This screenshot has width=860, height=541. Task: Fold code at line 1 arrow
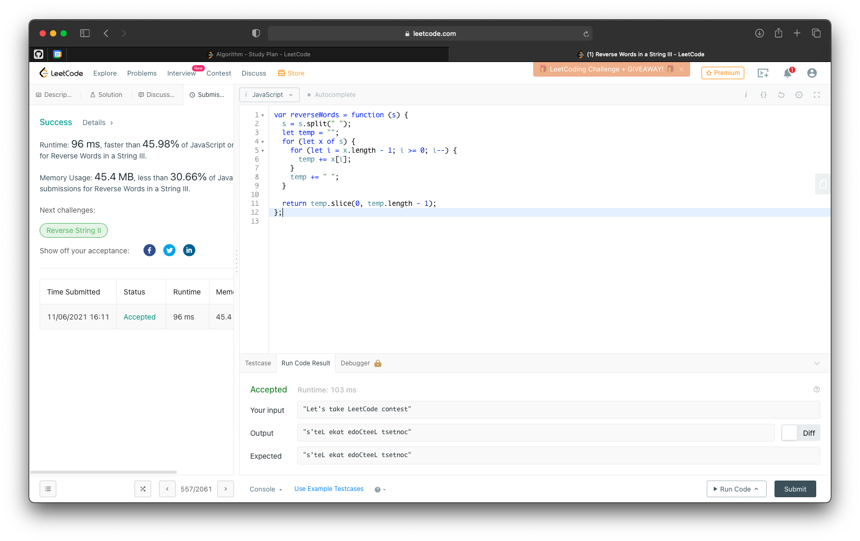click(263, 115)
